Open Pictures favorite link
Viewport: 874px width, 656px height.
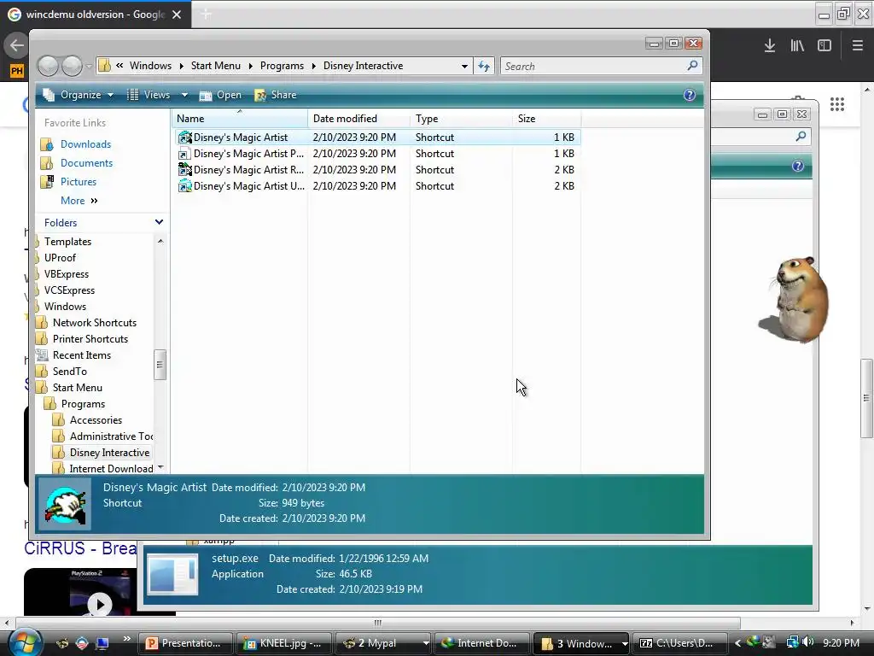pyautogui.click(x=78, y=182)
